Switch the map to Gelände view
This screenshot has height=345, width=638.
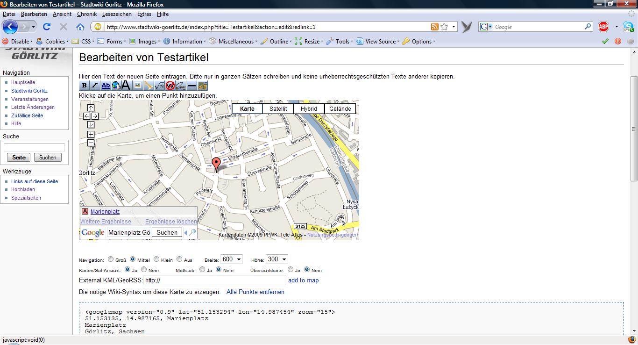pos(340,109)
